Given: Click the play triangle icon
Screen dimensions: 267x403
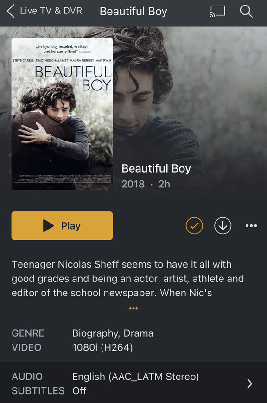Looking at the screenshot, I should pyautogui.click(x=48, y=226).
